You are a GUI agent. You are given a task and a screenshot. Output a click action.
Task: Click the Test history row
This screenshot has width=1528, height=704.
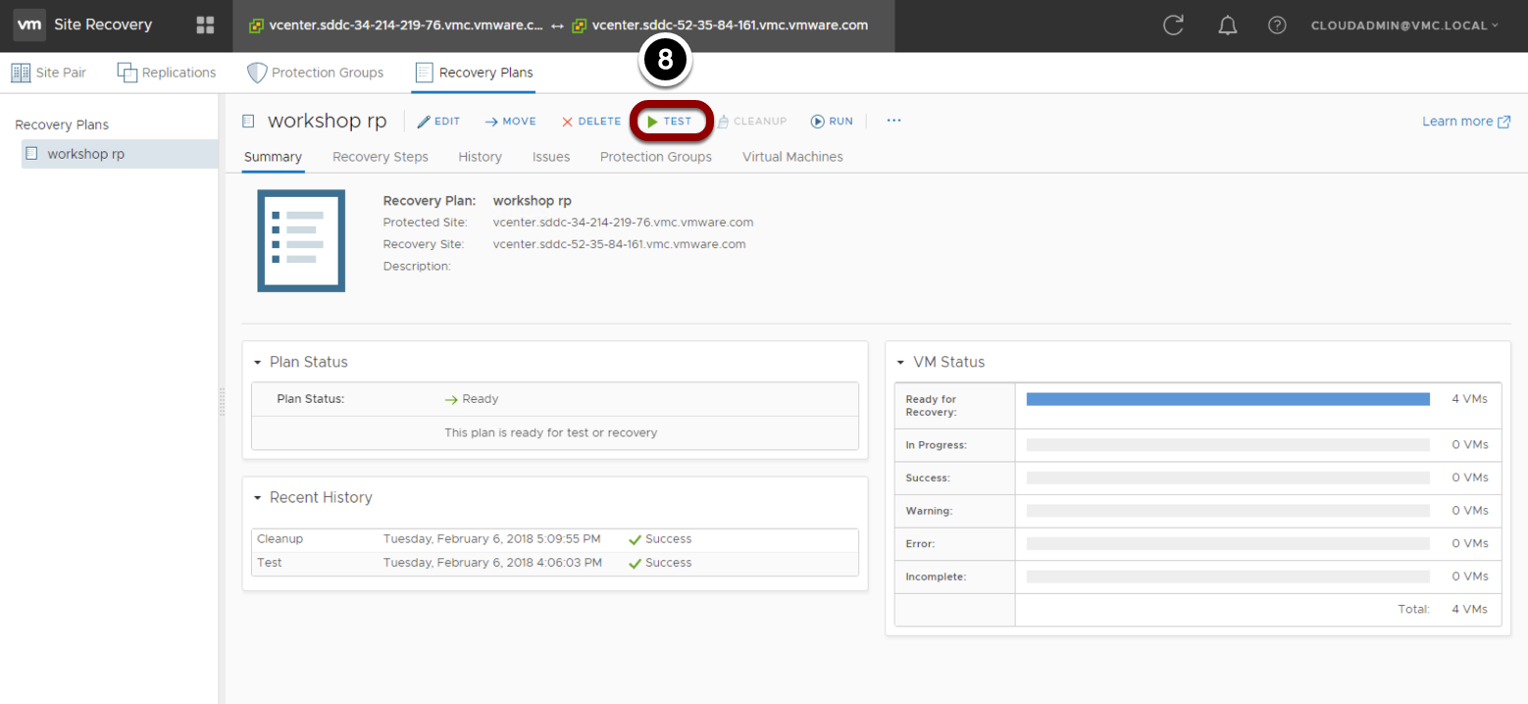point(555,563)
